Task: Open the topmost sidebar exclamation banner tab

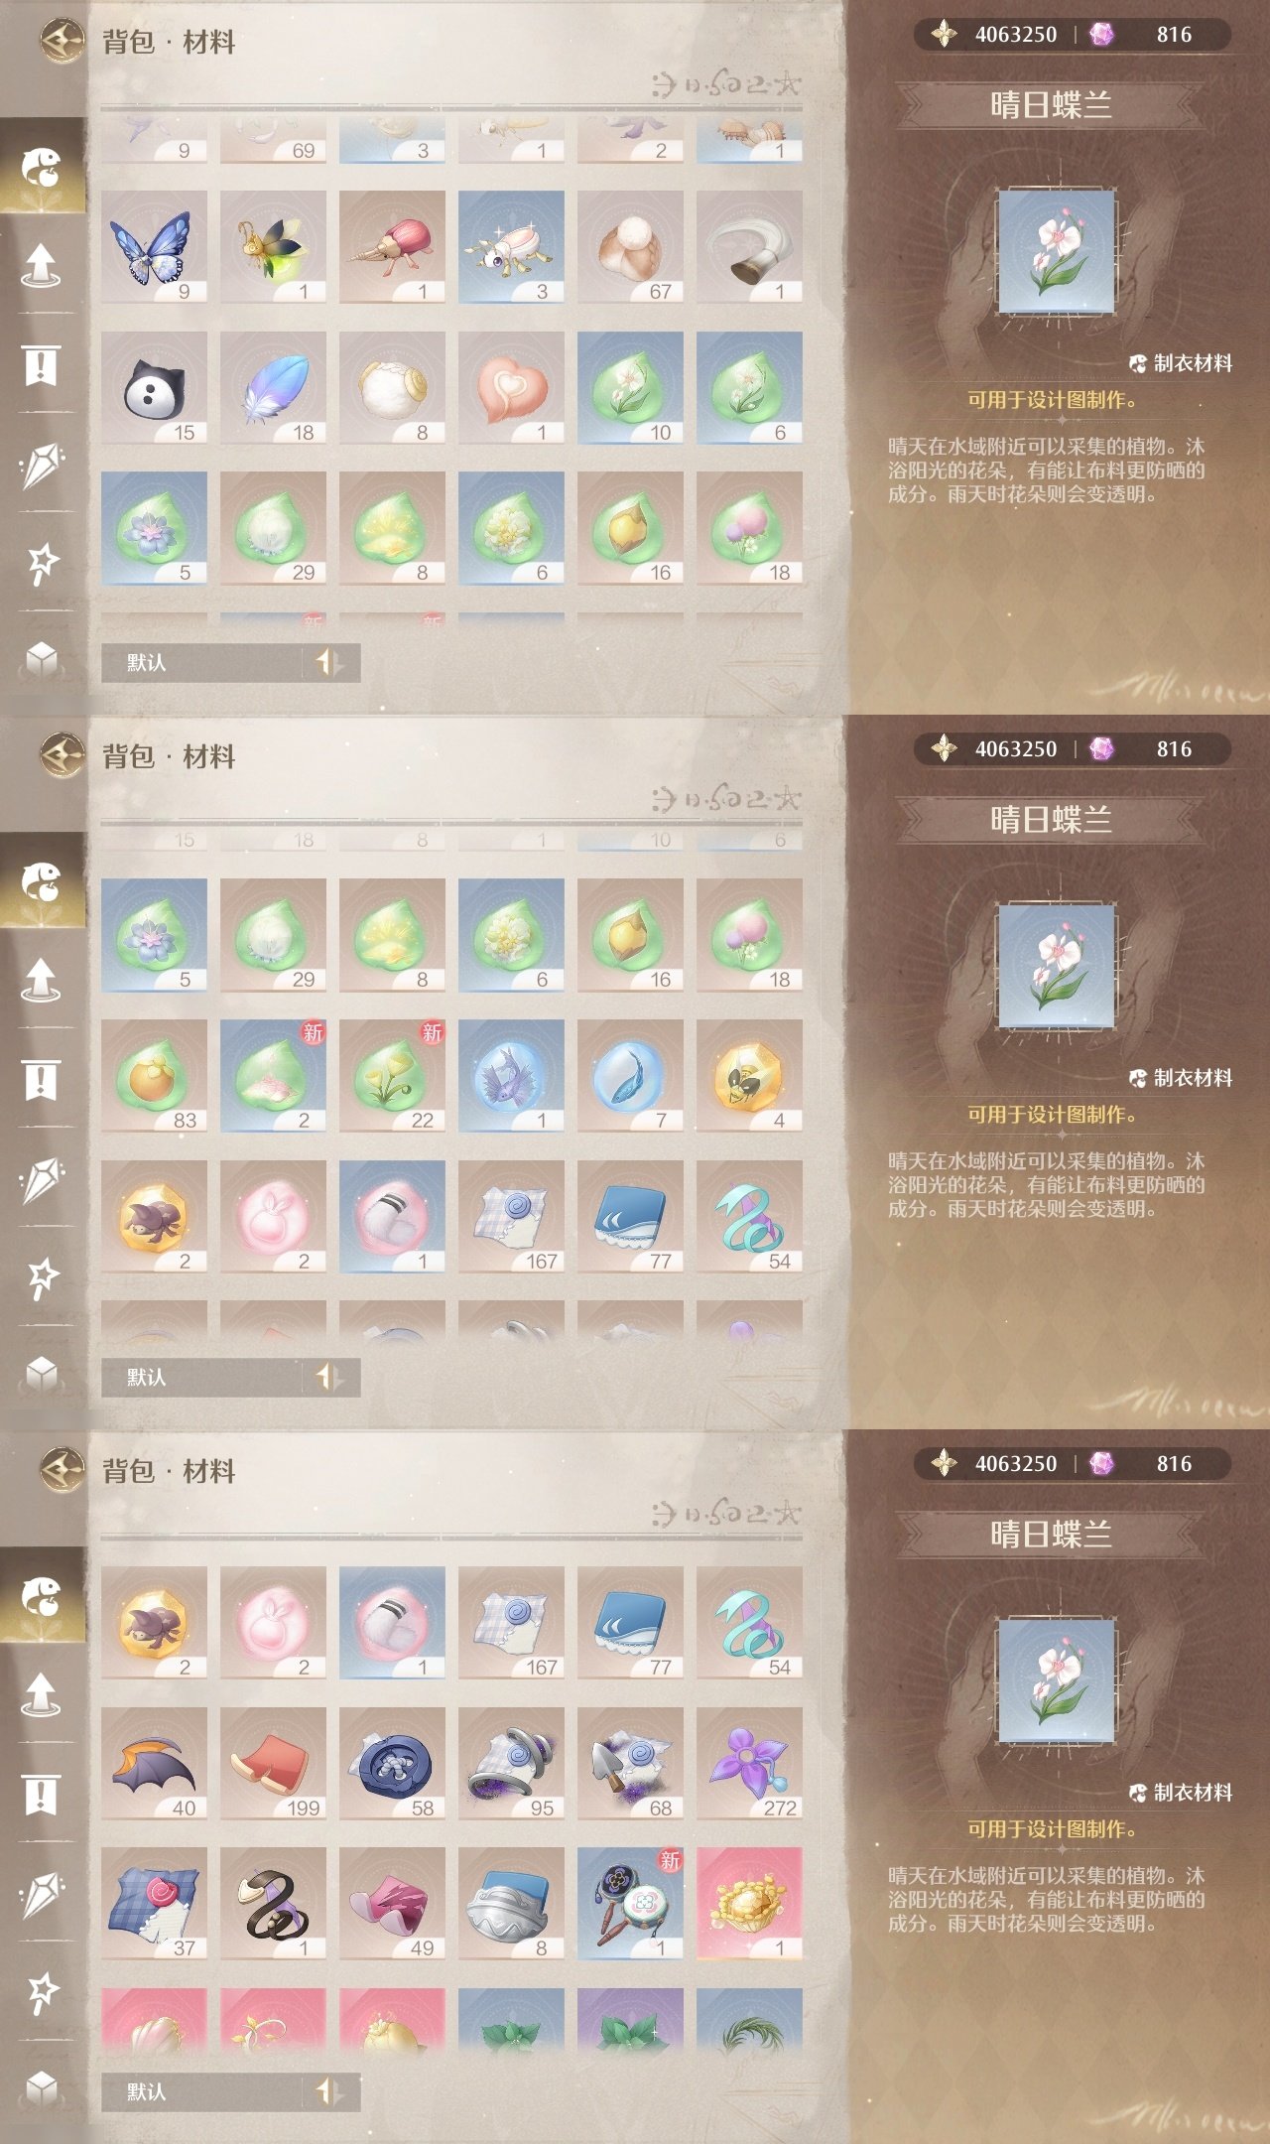Action: point(41,364)
